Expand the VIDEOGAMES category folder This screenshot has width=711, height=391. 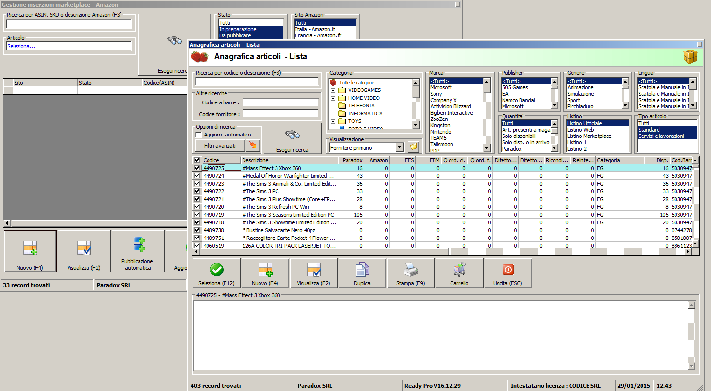[333, 90]
